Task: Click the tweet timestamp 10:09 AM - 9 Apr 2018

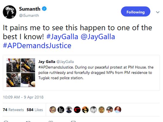Action: pos(23,97)
